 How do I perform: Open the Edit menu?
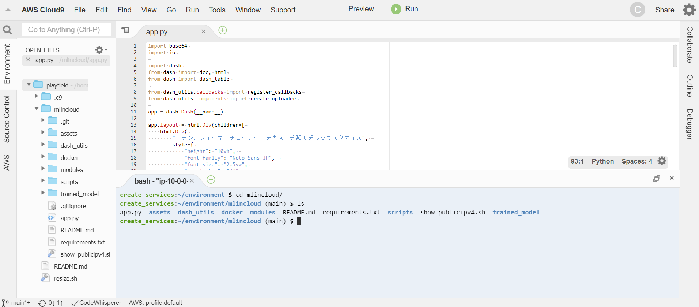pyautogui.click(x=101, y=10)
